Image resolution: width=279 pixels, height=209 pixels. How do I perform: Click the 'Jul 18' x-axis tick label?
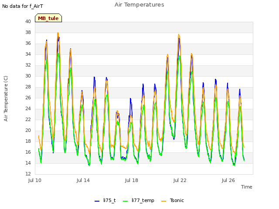tap(132, 180)
